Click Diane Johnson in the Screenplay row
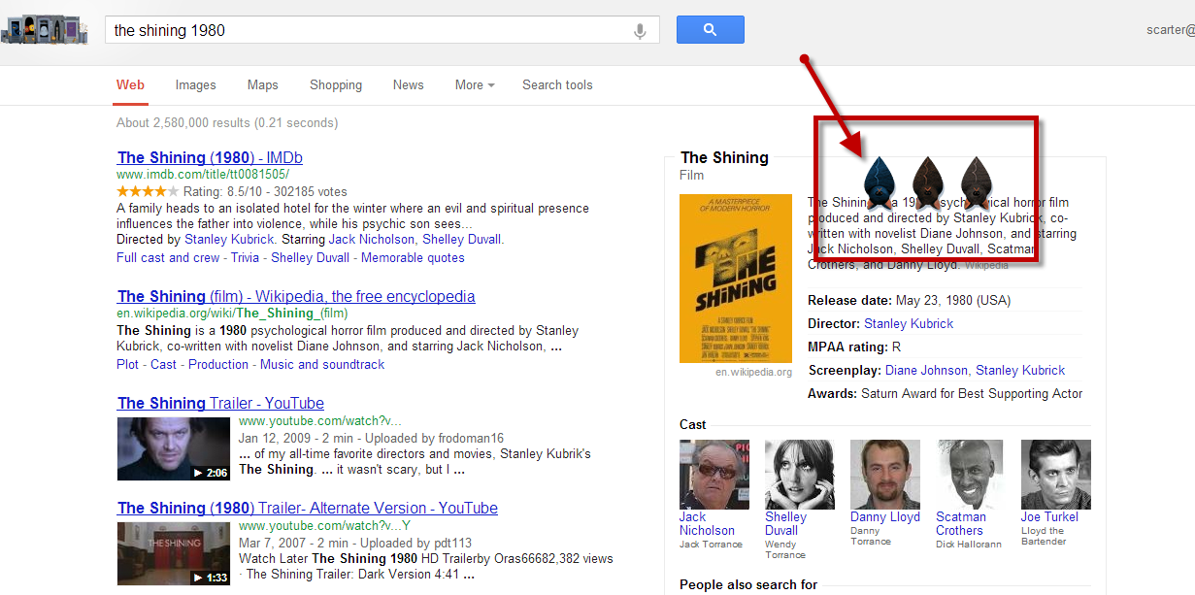The image size is (1195, 595). click(x=926, y=370)
